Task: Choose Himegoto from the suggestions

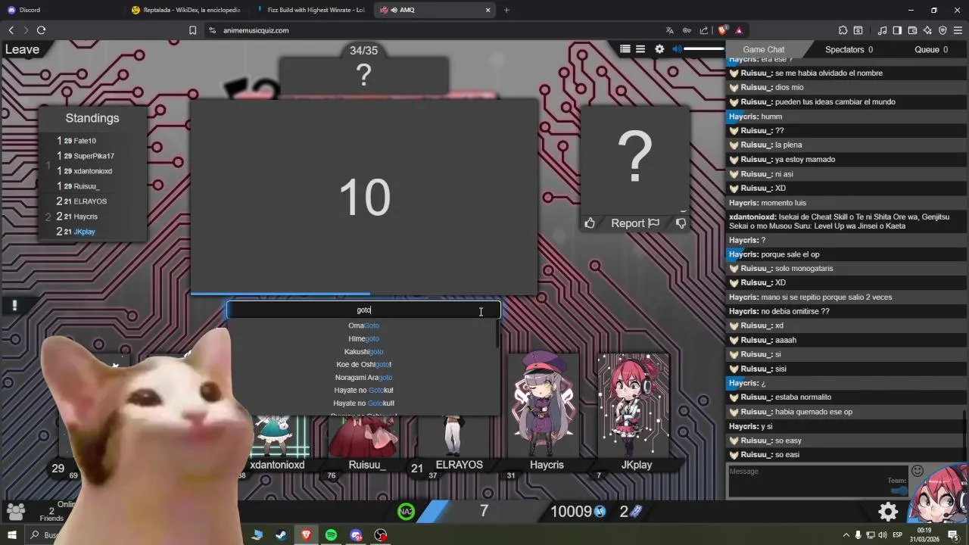Action: coord(363,338)
